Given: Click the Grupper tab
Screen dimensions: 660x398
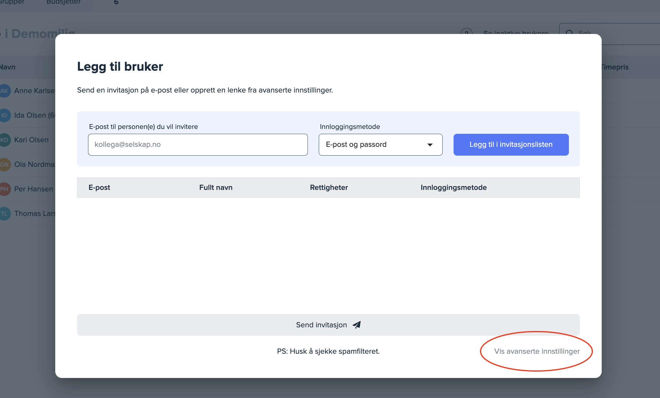Looking at the screenshot, I should tap(12, 2).
